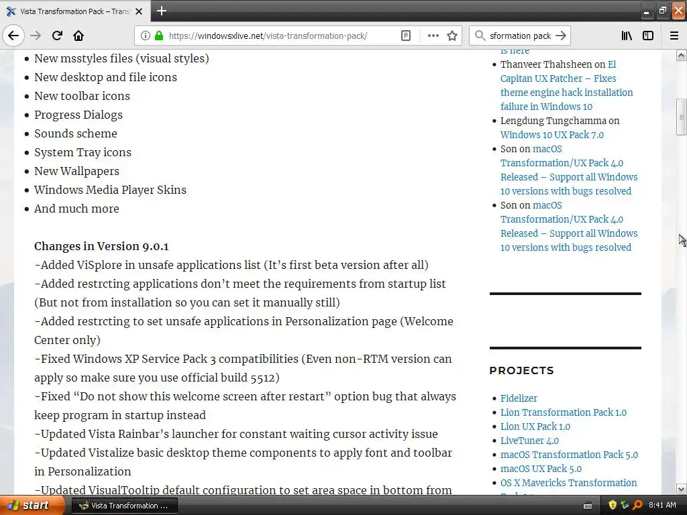This screenshot has height=515, width=687.
Task: Click Vista Transformation taskbar button
Action: click(x=124, y=506)
